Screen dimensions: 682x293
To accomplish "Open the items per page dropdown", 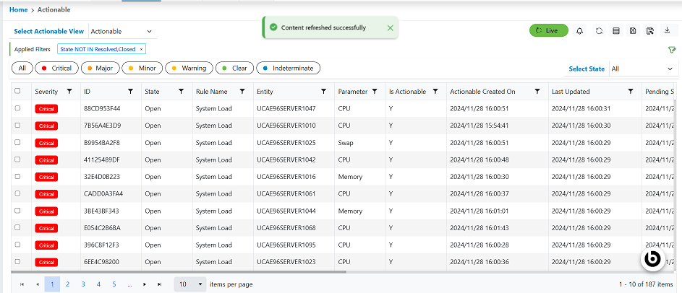I will point(190,284).
